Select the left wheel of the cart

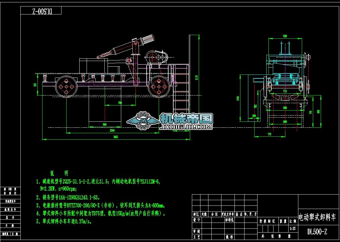(x=66, y=86)
